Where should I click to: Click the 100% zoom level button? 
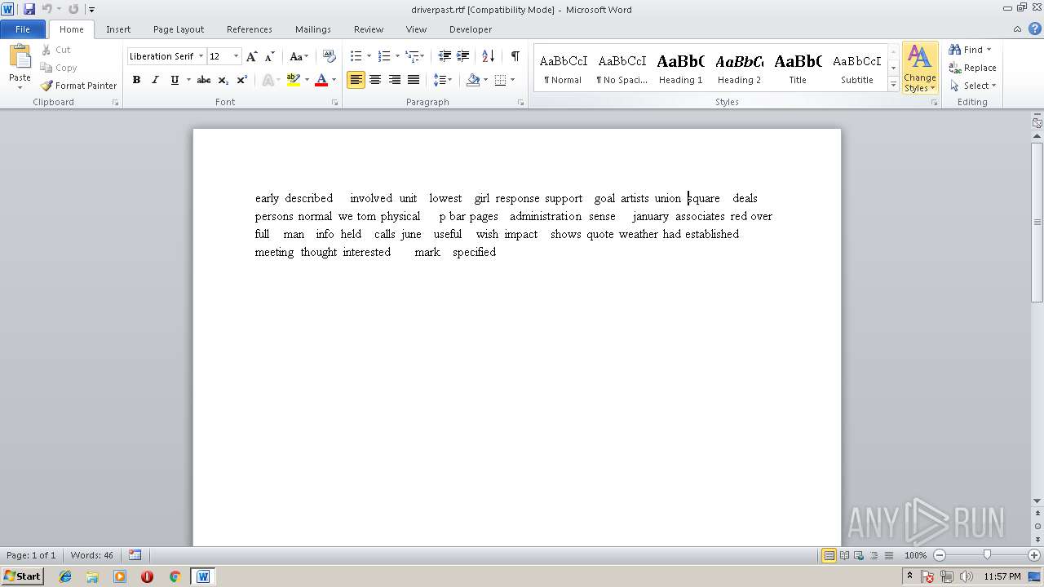(x=915, y=555)
